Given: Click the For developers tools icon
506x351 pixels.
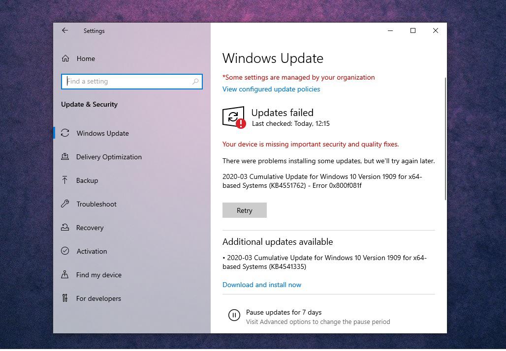Looking at the screenshot, I should 65,298.
